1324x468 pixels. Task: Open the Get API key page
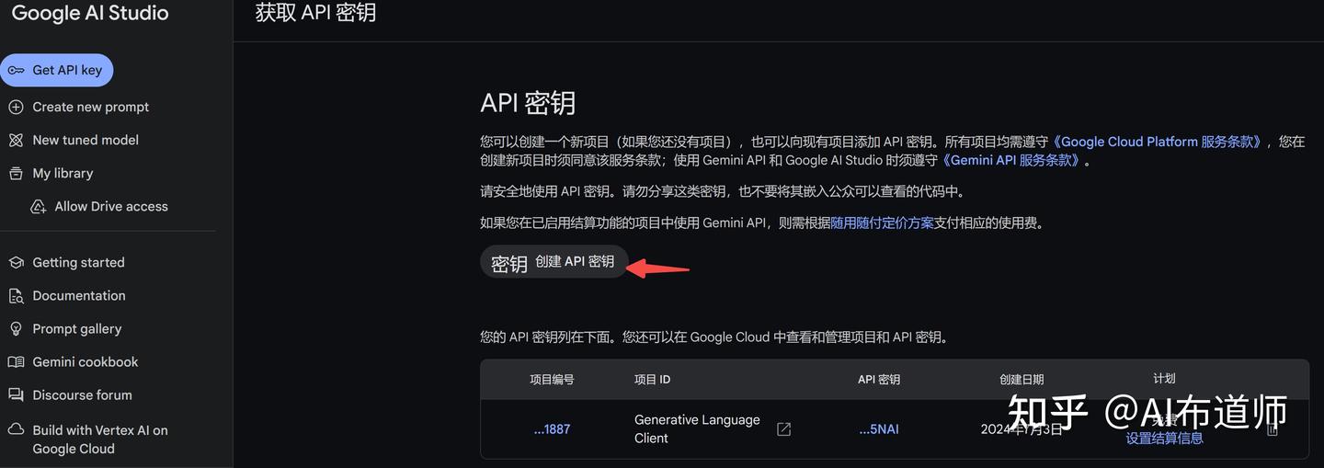coord(57,70)
